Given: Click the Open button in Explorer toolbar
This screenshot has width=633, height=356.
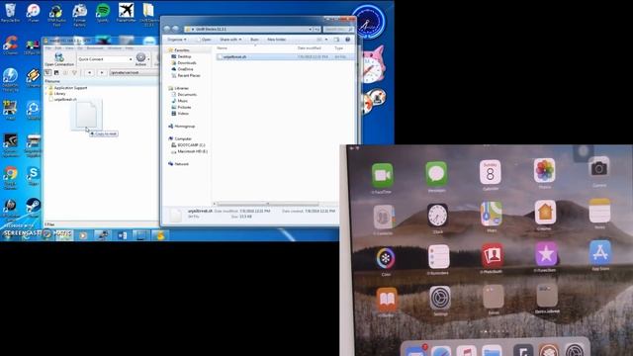Looking at the screenshot, I should (x=205, y=40).
